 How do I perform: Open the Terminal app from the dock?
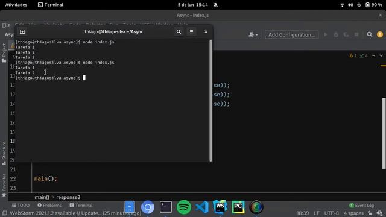click(166, 207)
